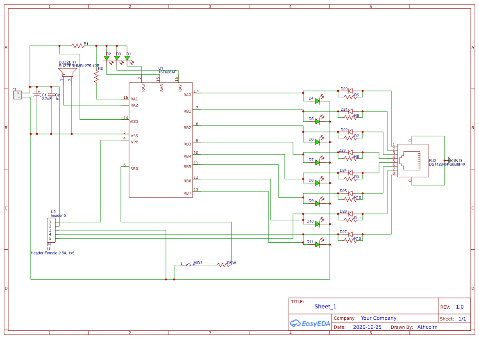
Task: Click the RB0 pin label
Action: pyautogui.click(x=134, y=169)
